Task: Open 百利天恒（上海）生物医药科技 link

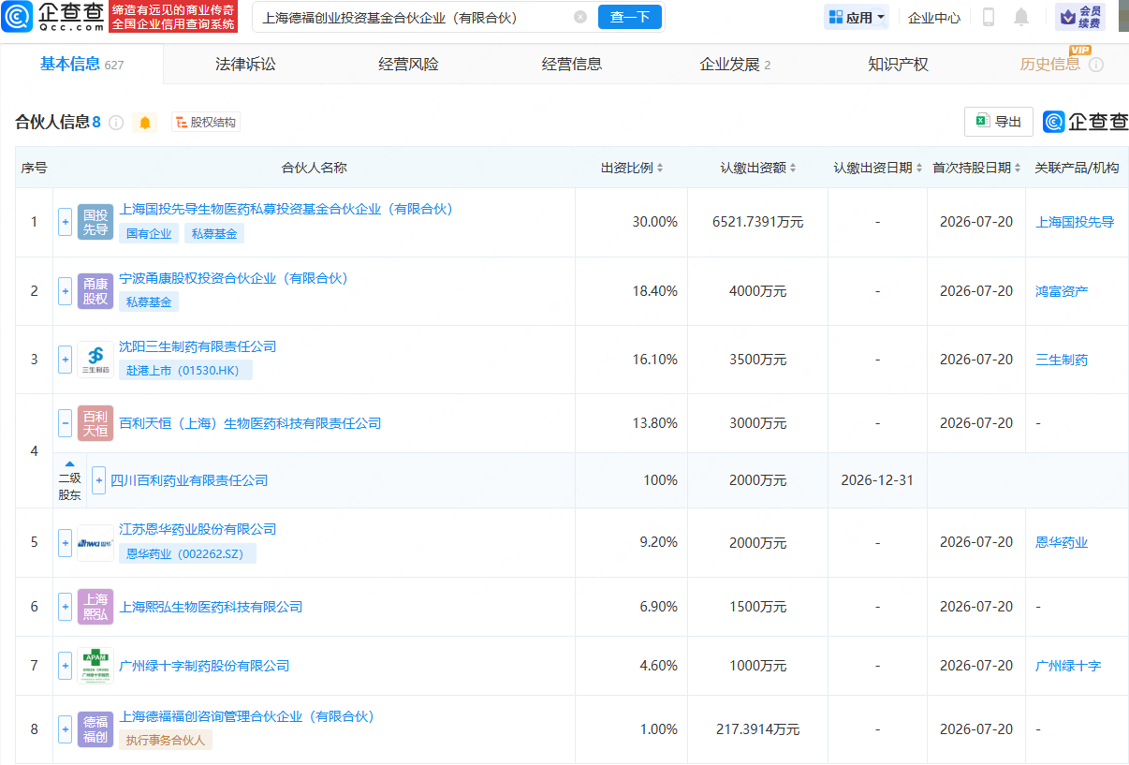Action: point(250,423)
